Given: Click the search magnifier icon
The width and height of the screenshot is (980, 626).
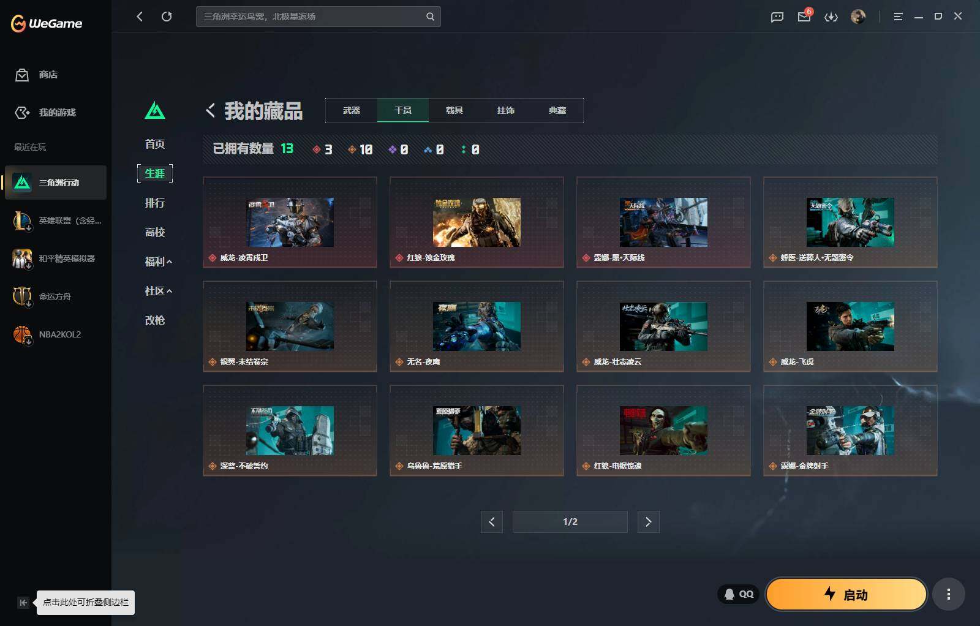Looking at the screenshot, I should (x=430, y=17).
